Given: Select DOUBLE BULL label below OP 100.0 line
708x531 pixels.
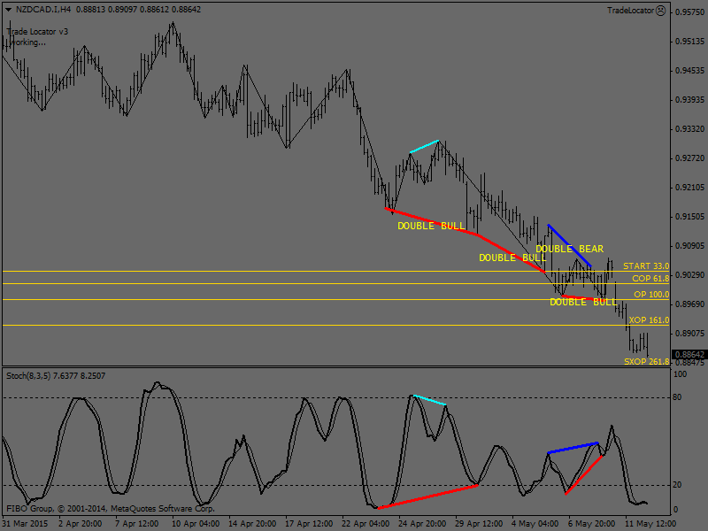Looking at the screenshot, I should pyautogui.click(x=583, y=303).
